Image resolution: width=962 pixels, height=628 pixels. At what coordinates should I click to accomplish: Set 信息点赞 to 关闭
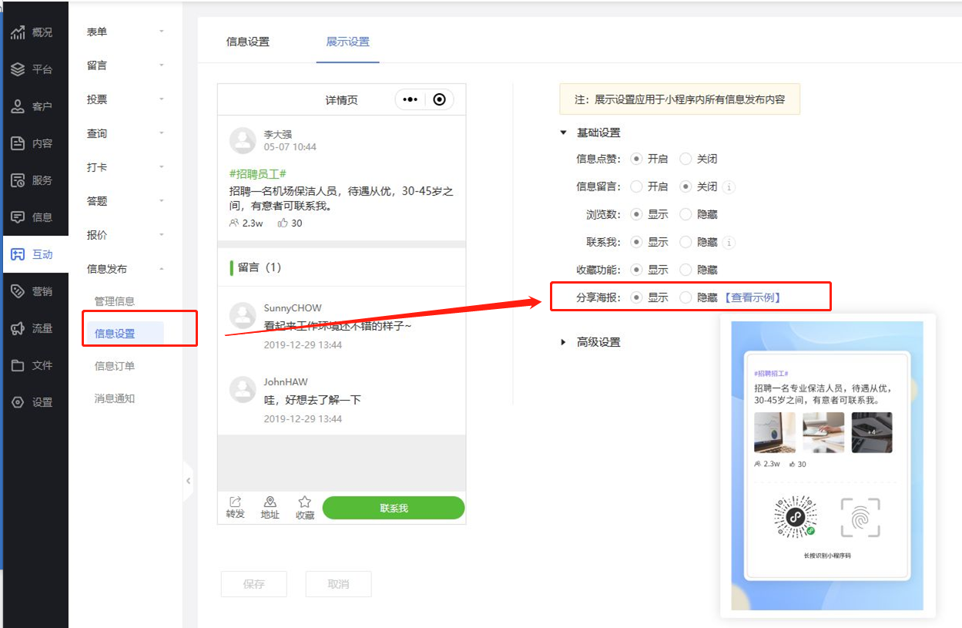tap(685, 159)
